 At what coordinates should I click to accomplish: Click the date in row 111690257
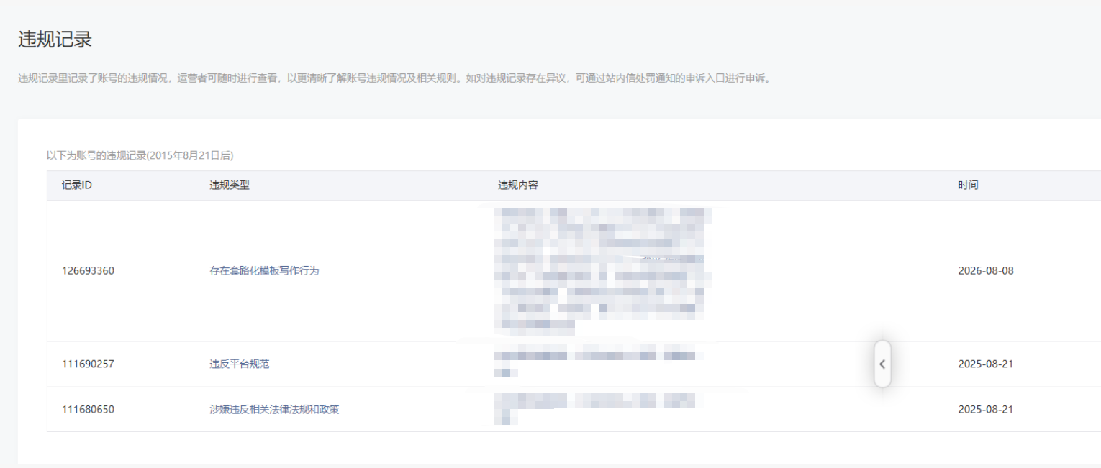coord(986,364)
